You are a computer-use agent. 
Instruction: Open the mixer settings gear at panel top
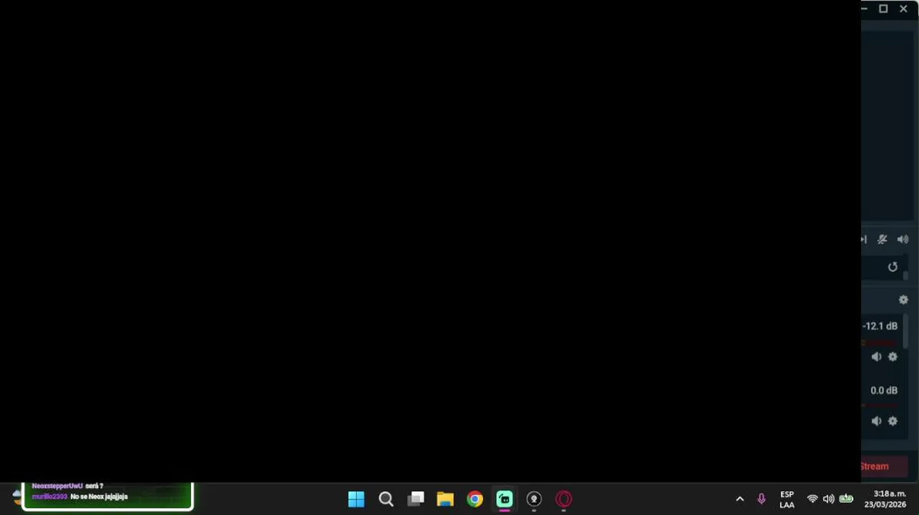click(x=903, y=300)
